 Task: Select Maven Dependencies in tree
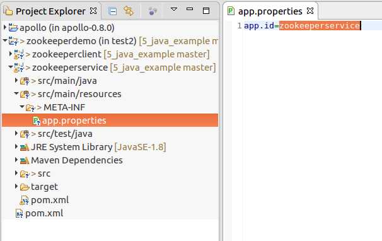(77, 160)
